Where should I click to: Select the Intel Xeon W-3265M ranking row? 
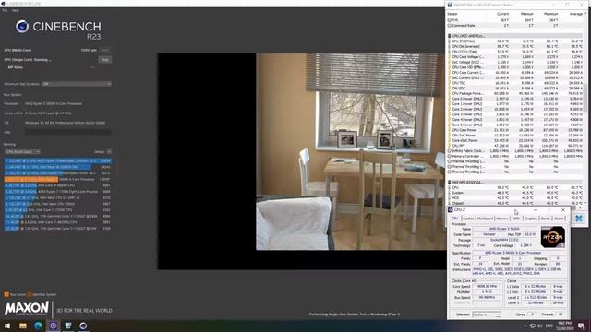point(58,167)
